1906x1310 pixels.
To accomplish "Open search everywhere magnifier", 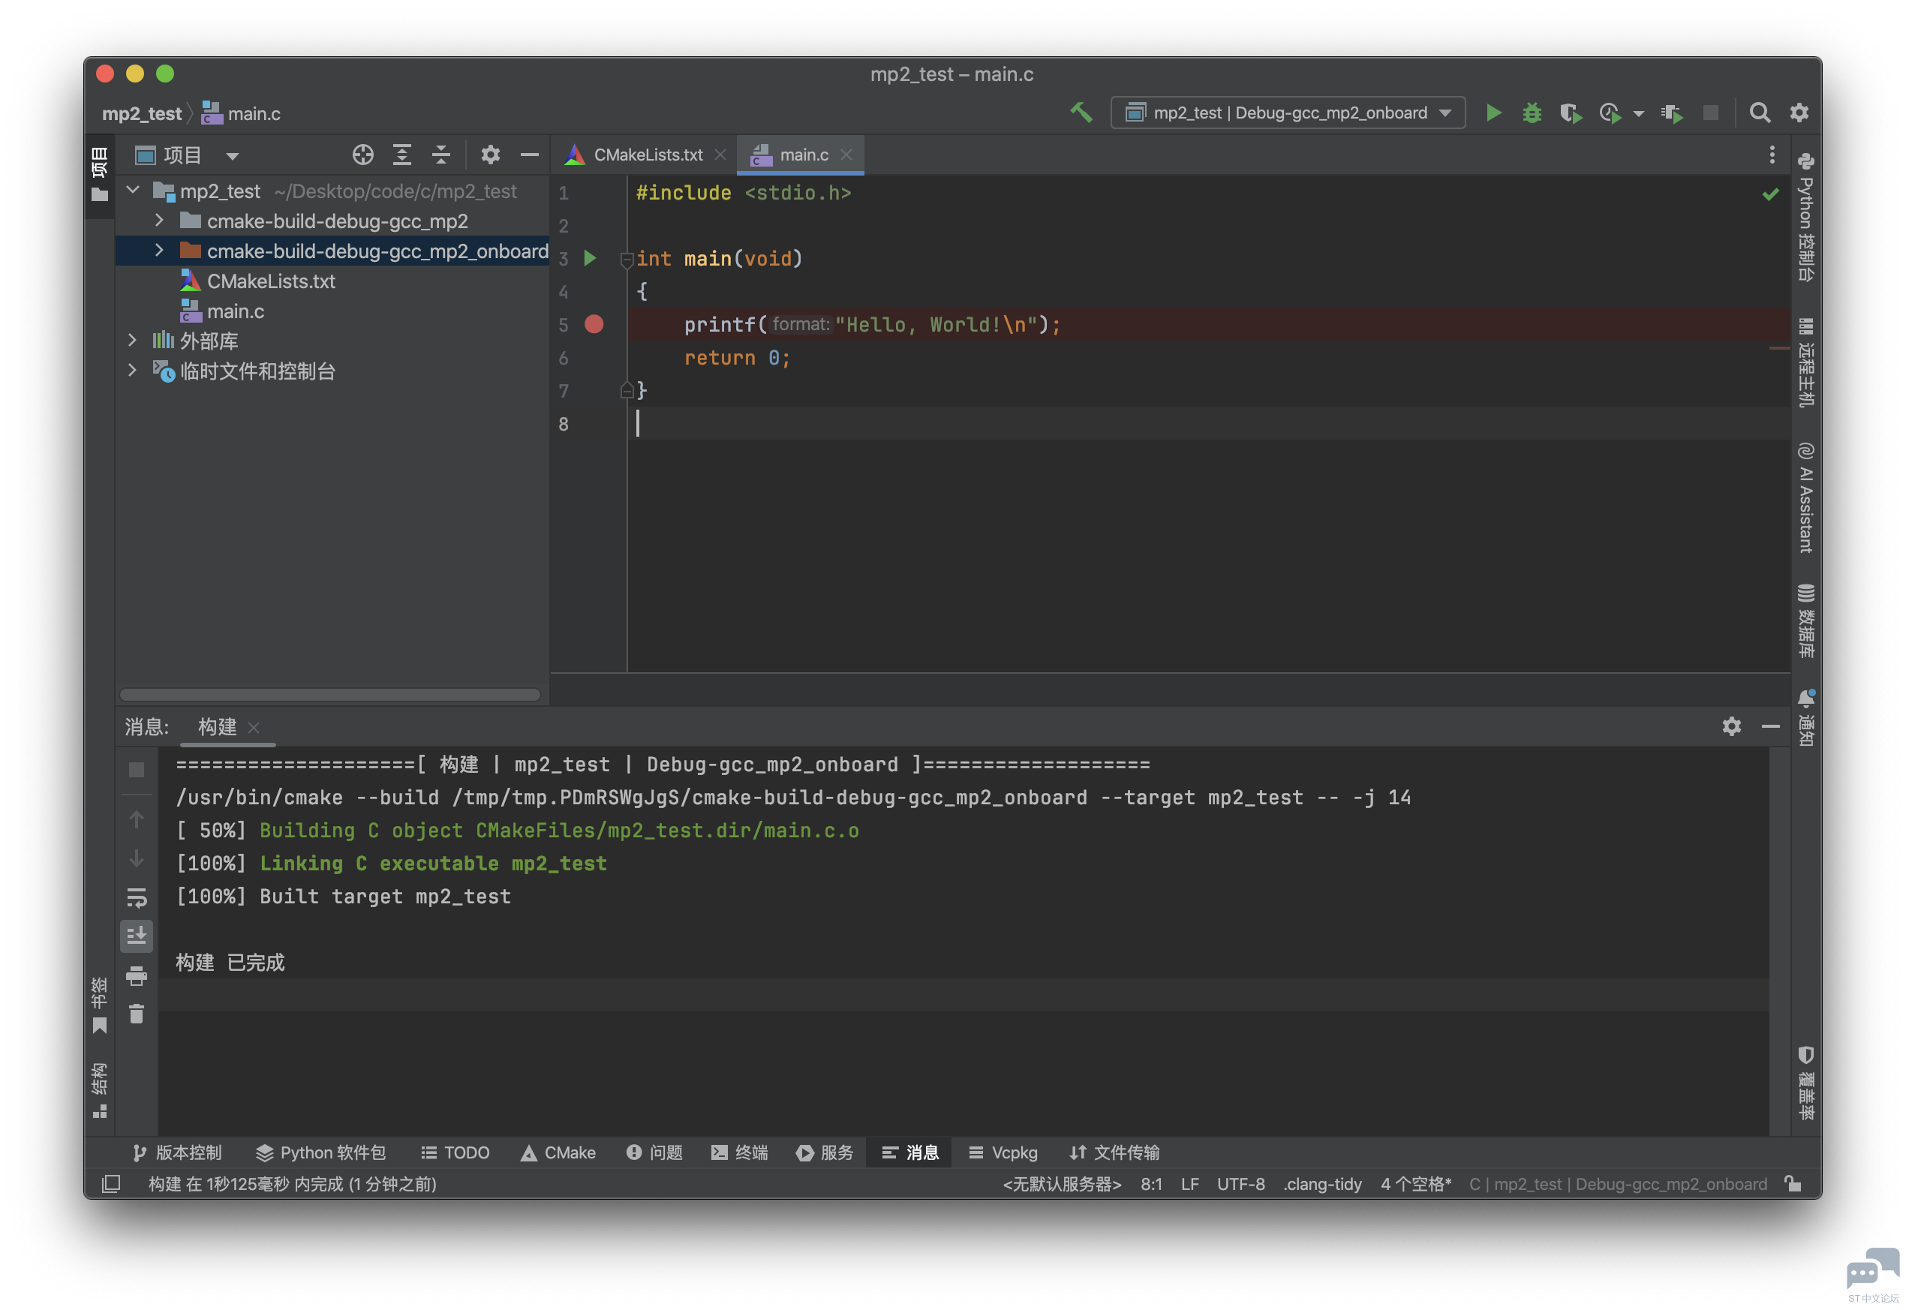I will click(x=1759, y=113).
